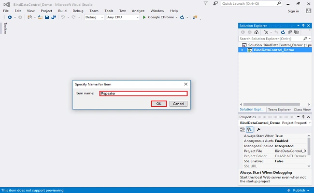The height and width of the screenshot is (193, 314).
Task: Open the Build menu
Action: 62,11
